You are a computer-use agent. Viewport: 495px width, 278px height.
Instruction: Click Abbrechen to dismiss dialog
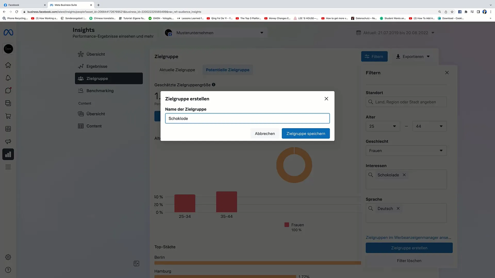(265, 133)
